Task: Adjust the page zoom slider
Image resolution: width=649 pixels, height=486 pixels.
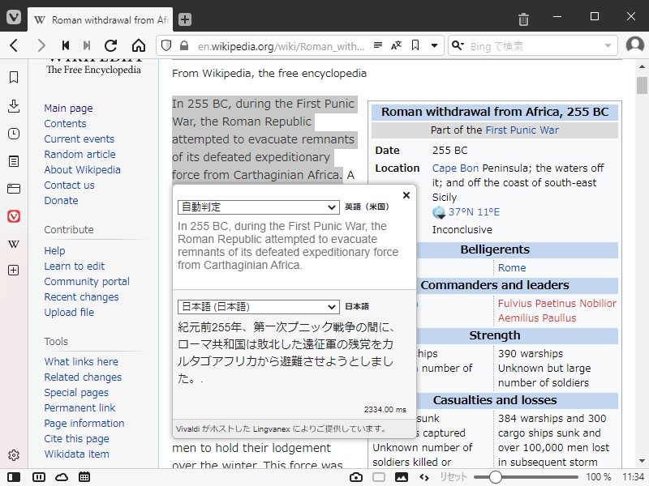Action: pos(495,477)
